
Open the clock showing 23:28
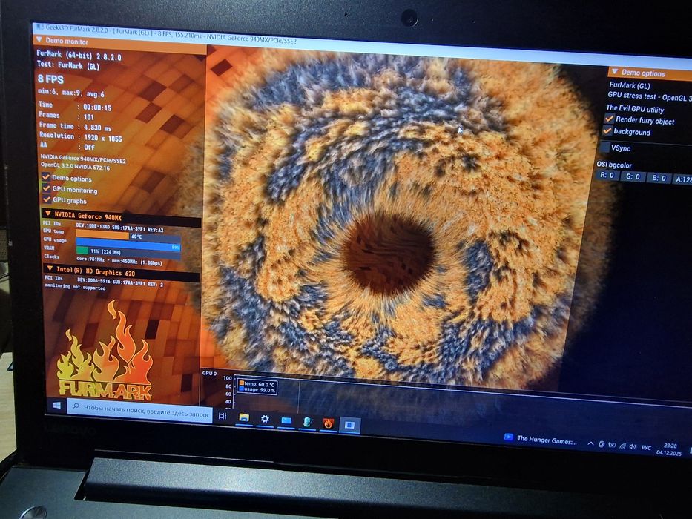click(x=670, y=449)
